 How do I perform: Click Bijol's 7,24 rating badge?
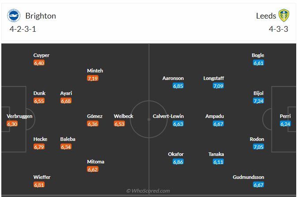(259, 101)
